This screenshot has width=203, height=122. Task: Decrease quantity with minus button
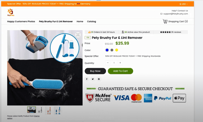(108, 63)
